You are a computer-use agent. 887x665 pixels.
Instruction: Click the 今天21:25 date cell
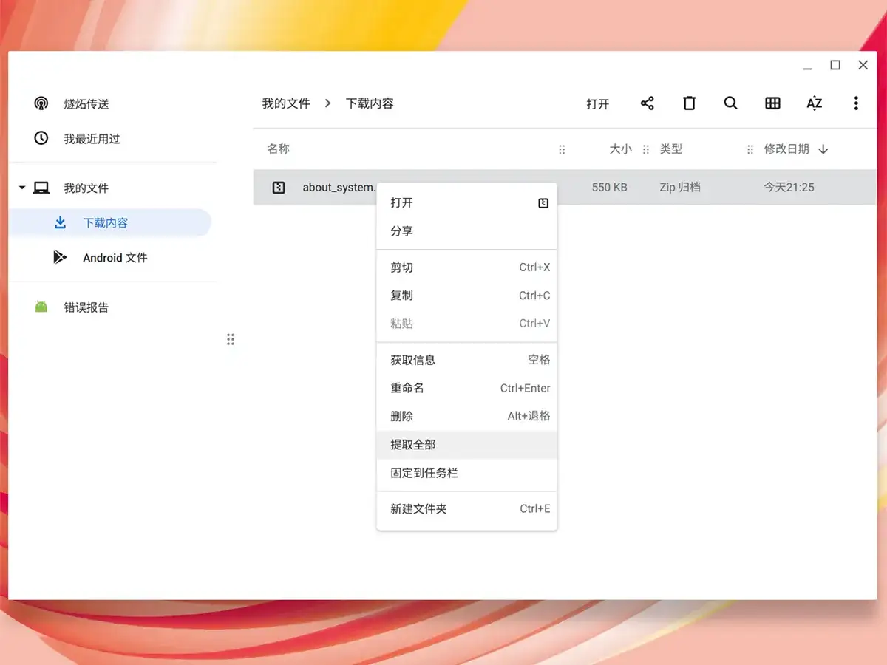point(789,188)
